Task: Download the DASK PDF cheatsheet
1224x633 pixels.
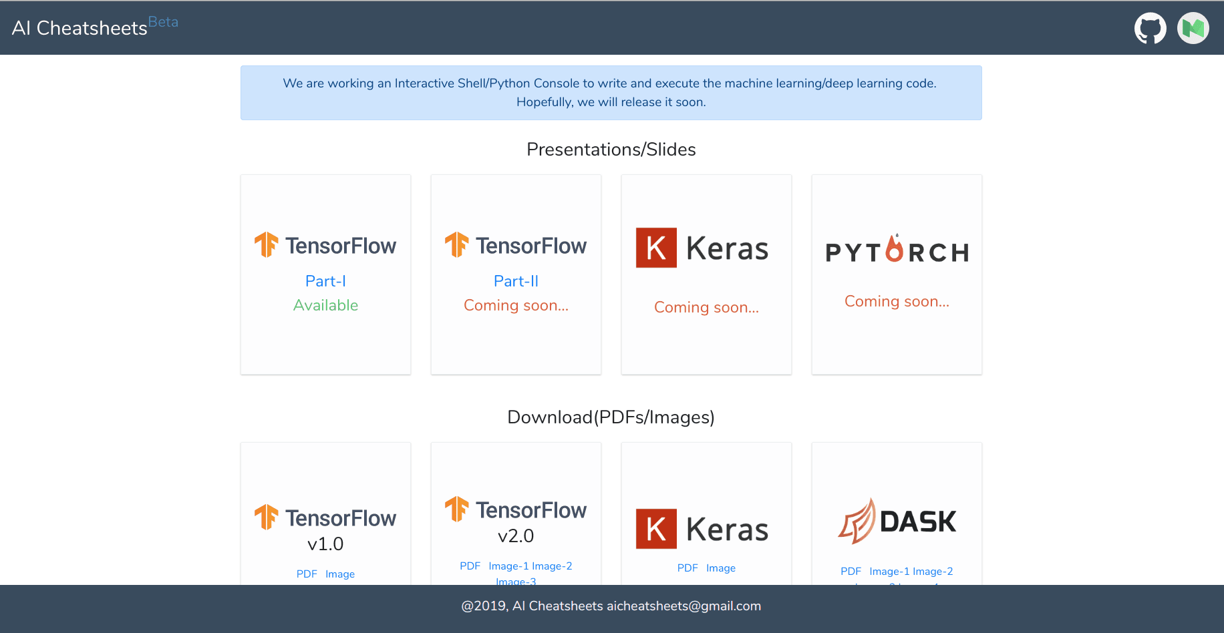Action: 851,572
